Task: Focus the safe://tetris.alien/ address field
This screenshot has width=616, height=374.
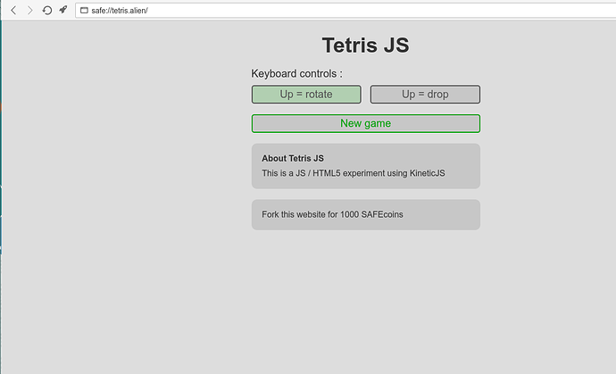Action: pos(345,11)
